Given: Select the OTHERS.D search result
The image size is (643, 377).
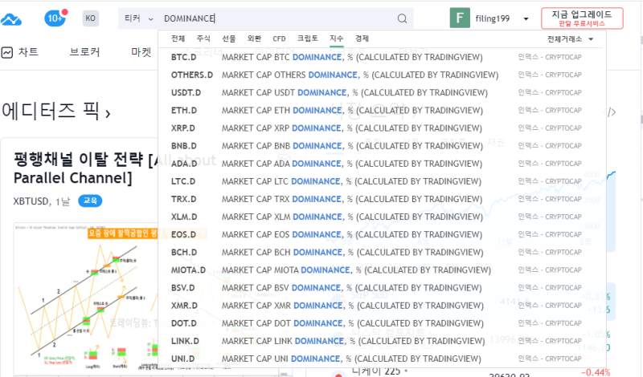Looking at the screenshot, I should coord(381,75).
